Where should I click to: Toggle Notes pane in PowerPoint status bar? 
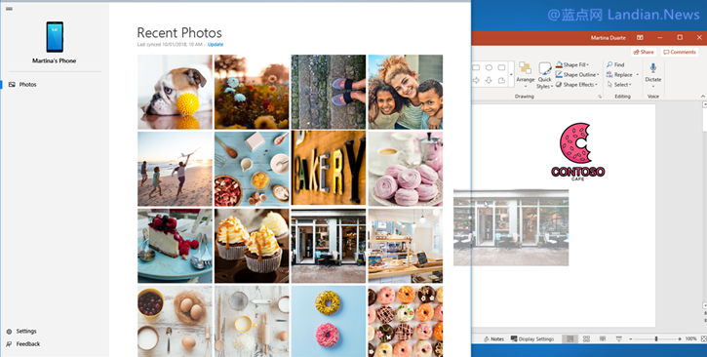(x=493, y=339)
